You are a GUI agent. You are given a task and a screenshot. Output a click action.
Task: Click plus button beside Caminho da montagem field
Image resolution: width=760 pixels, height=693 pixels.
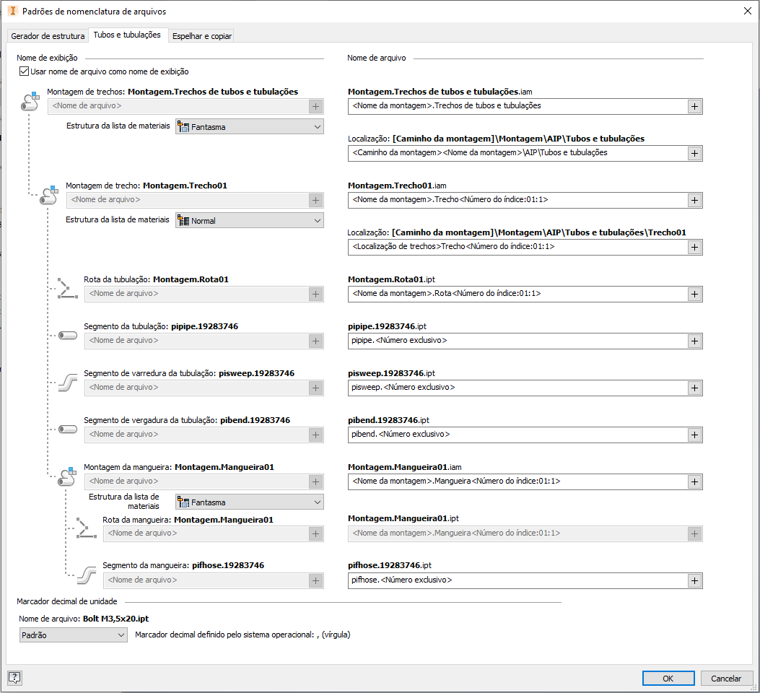(x=694, y=153)
